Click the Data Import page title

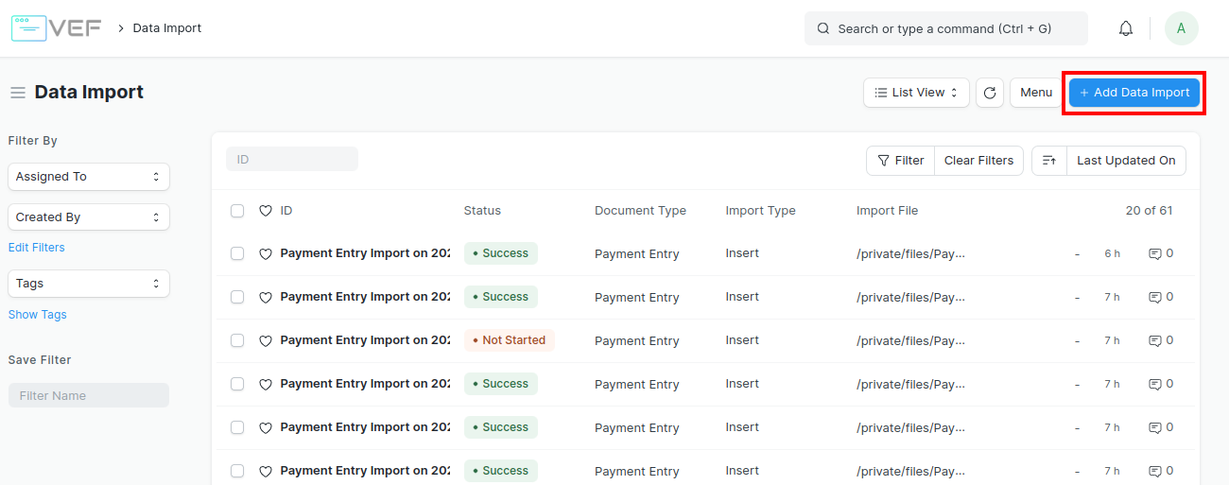[89, 93]
